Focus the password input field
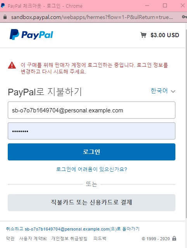Image resolution: width=187 pixels, height=248 pixels. pos(91,131)
